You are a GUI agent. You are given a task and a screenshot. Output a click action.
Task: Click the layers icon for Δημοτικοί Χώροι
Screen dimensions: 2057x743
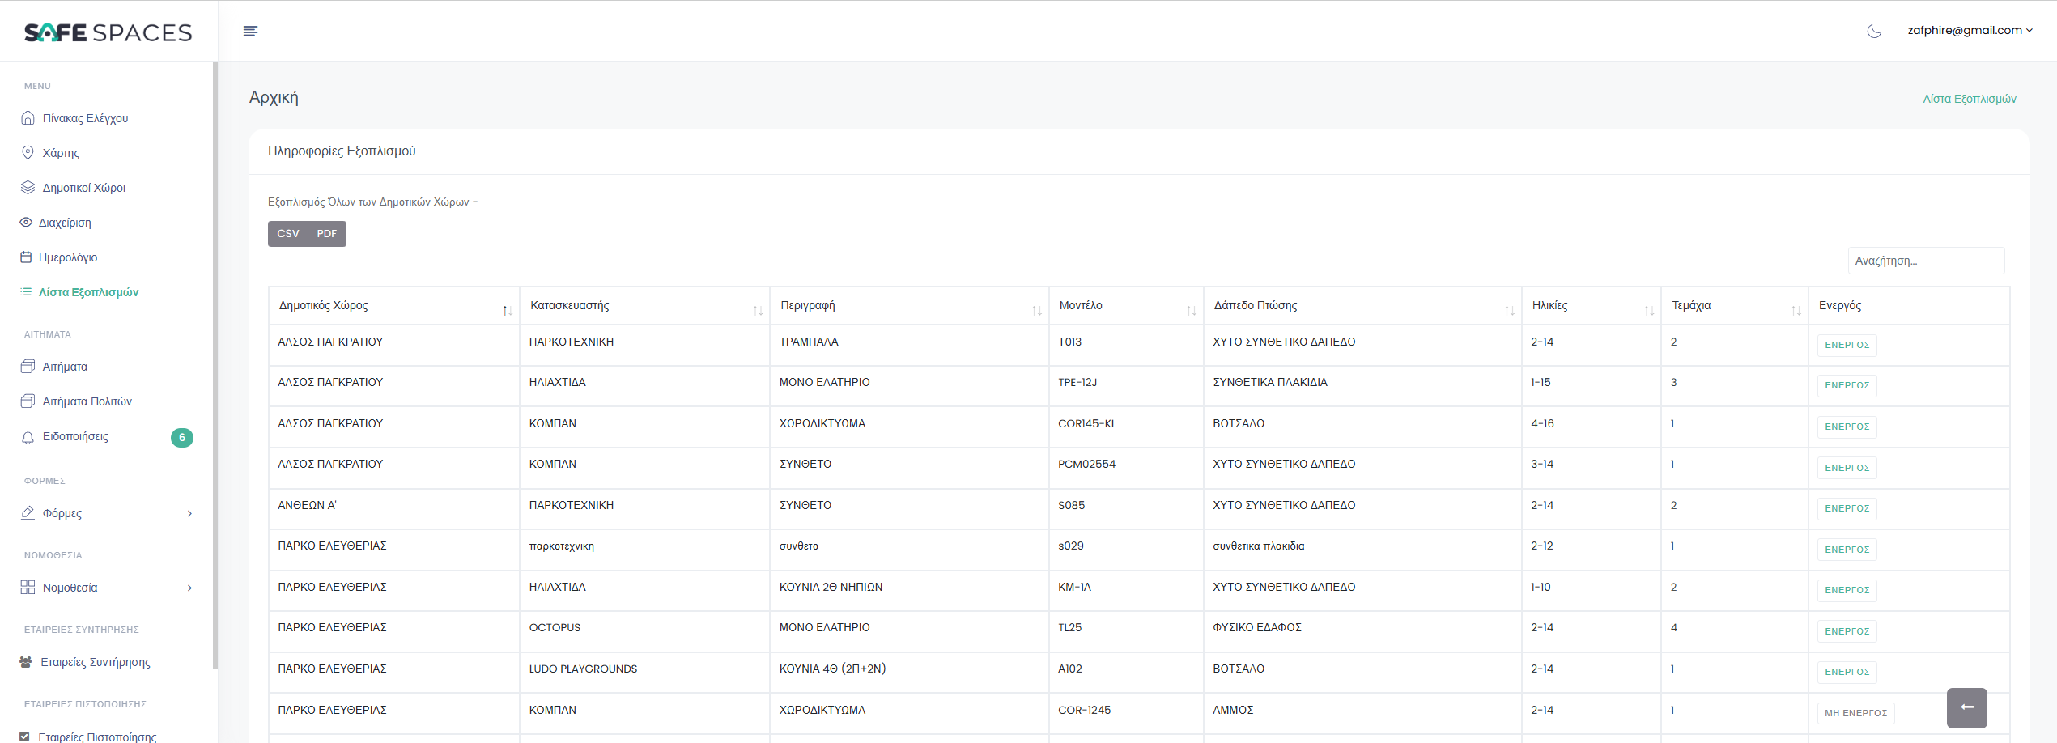(x=28, y=188)
